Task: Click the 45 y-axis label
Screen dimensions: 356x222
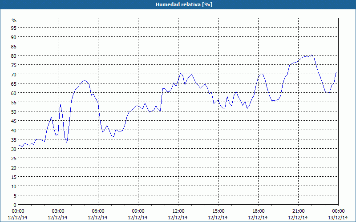Action: tap(14, 121)
